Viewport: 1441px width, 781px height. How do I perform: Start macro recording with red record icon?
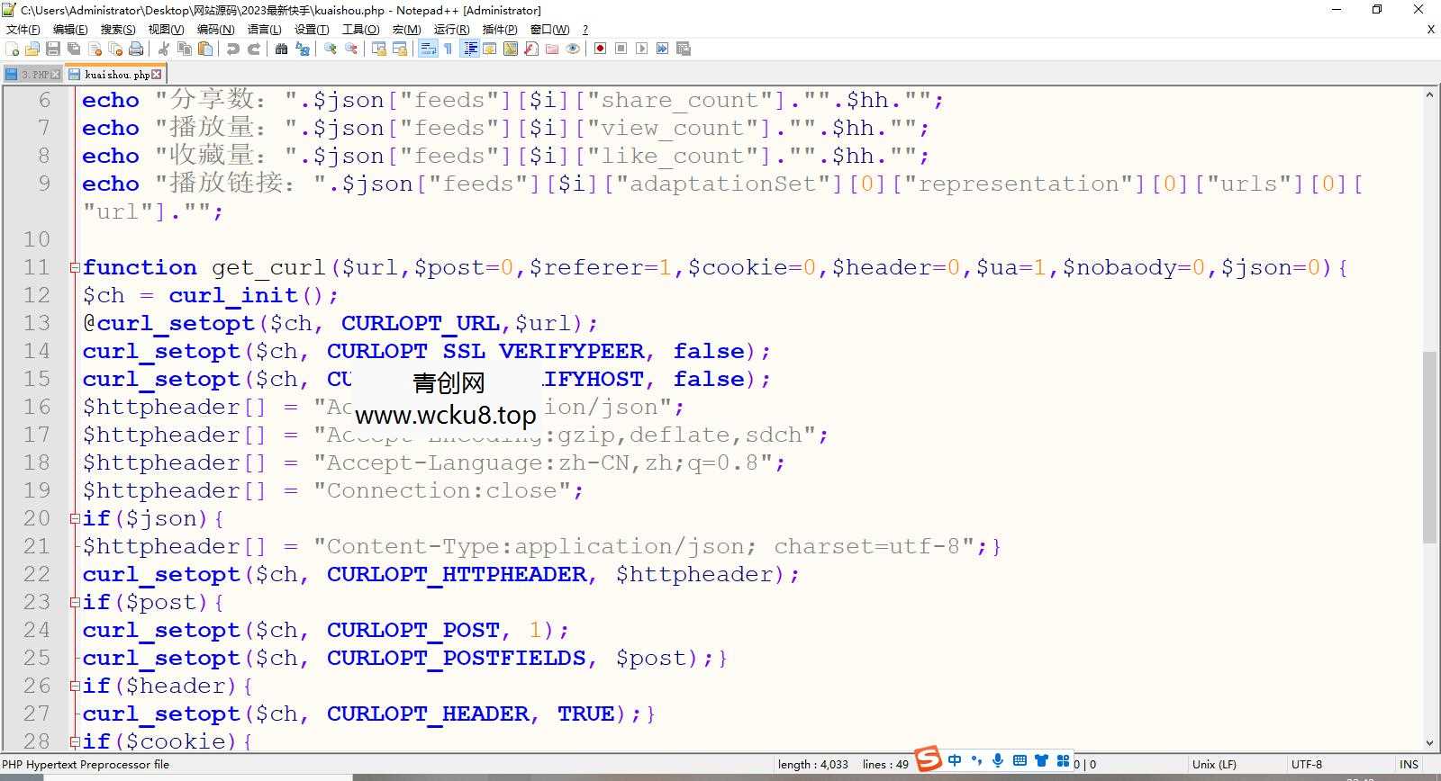tap(600, 49)
